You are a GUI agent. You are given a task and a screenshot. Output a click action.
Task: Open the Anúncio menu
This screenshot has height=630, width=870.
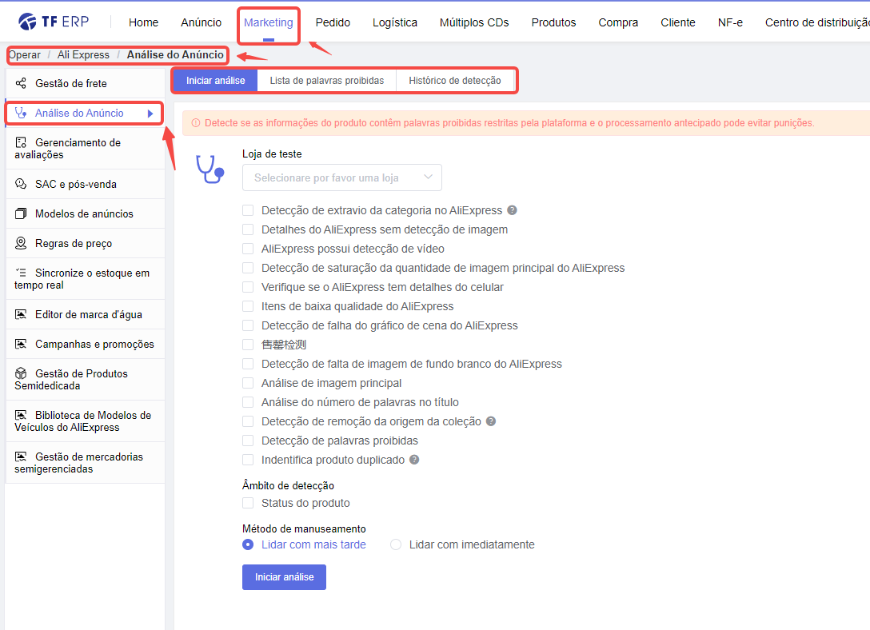tap(201, 22)
